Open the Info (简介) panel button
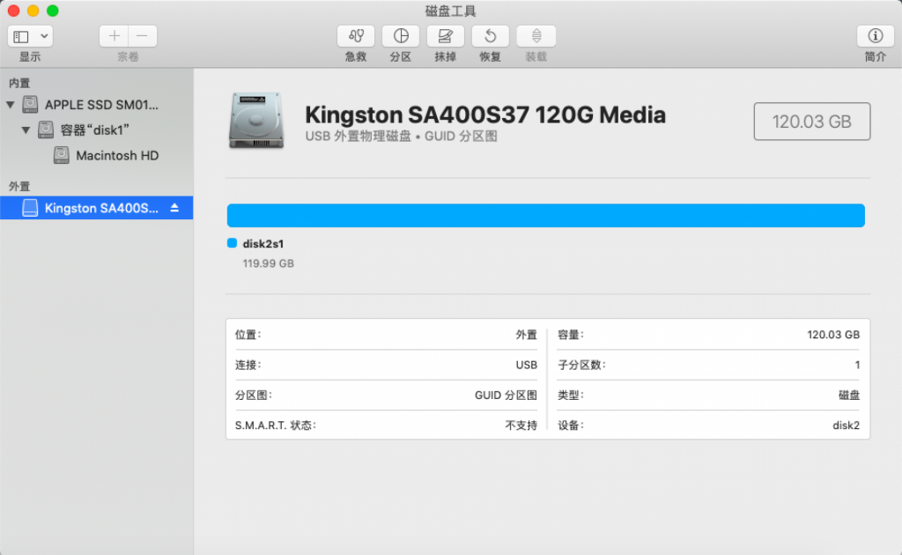The width and height of the screenshot is (902, 555). [x=876, y=36]
